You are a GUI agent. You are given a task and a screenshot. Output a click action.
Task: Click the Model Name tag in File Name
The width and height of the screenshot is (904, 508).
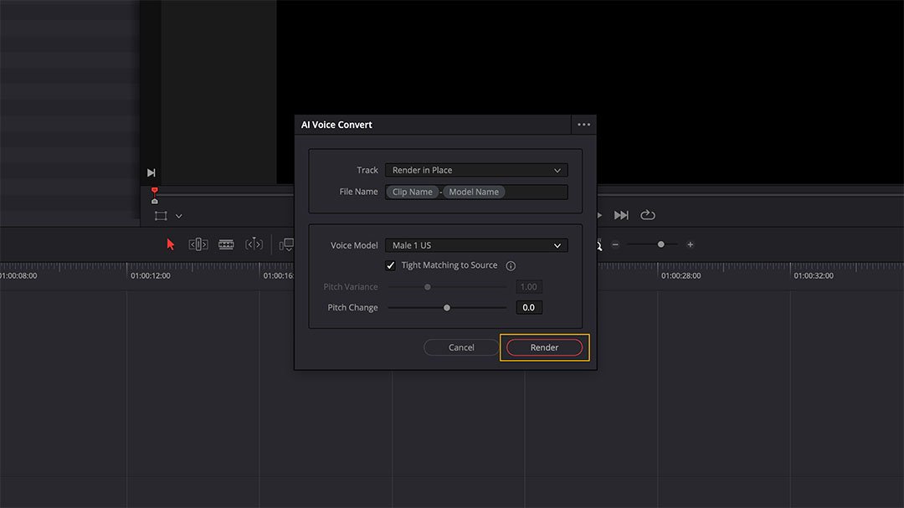(474, 192)
